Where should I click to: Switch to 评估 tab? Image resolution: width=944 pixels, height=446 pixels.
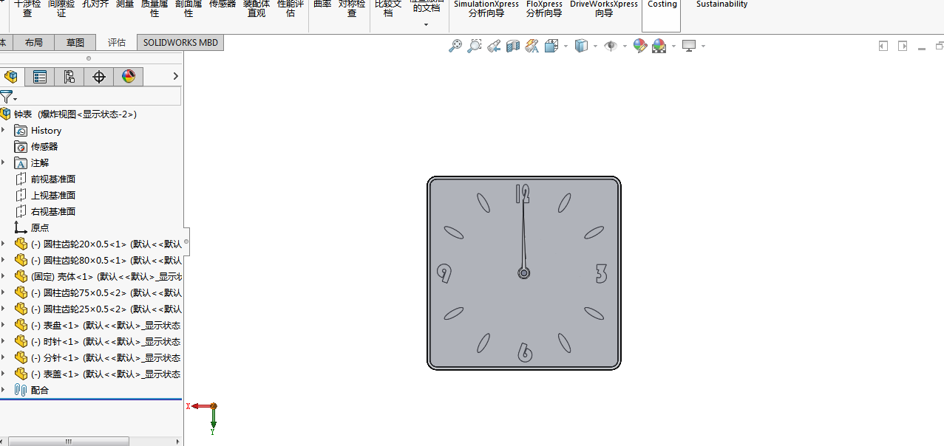tap(117, 42)
